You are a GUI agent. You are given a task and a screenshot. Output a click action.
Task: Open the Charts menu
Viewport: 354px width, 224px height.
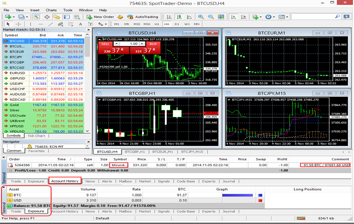coord(51,9)
